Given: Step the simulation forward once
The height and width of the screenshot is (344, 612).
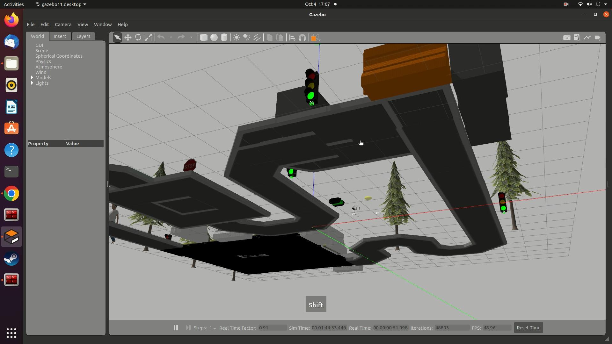Looking at the screenshot, I should [188, 328].
